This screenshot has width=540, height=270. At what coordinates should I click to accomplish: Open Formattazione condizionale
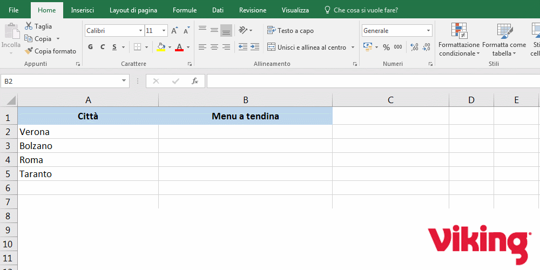458,40
